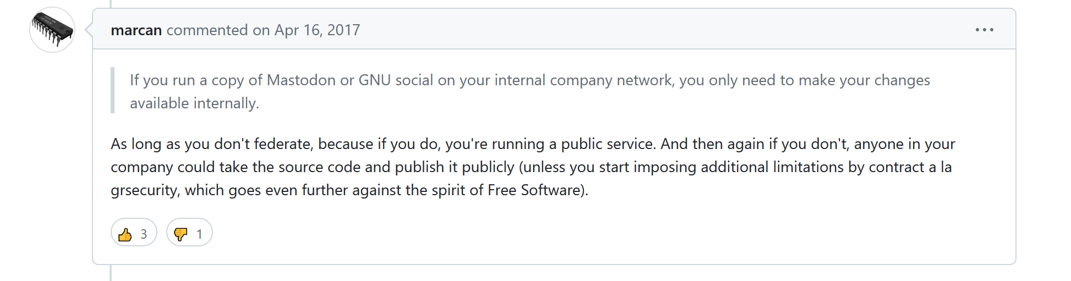Viewport: 1071px width, 281px height.
Task: Open marcan's chip avatar profile picture
Action: click(52, 30)
